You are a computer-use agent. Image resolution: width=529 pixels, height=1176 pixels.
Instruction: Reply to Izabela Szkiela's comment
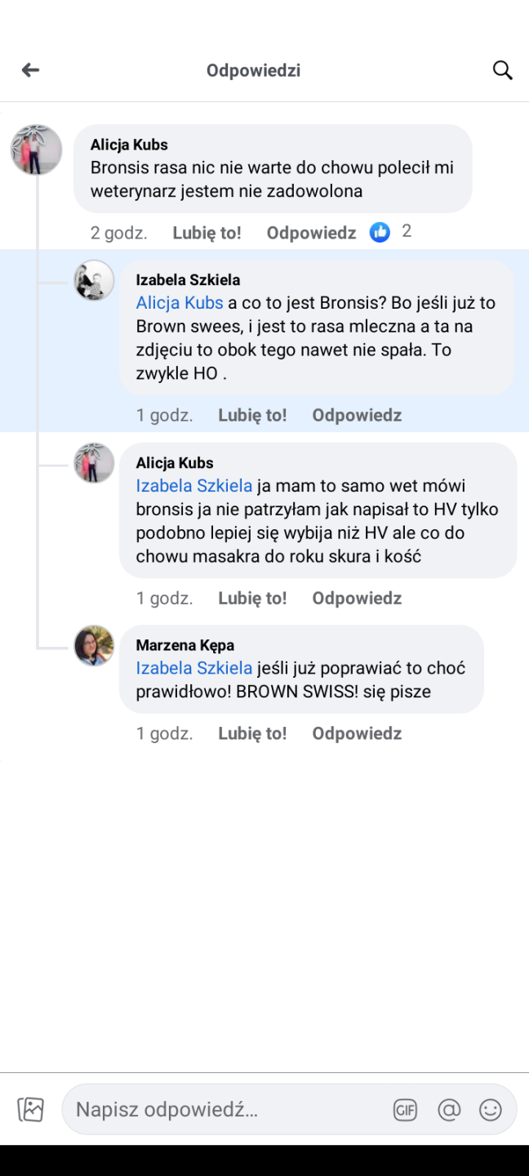coord(357,415)
